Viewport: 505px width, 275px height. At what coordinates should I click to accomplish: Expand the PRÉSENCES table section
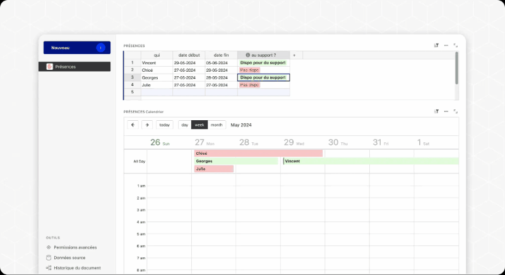click(x=455, y=45)
